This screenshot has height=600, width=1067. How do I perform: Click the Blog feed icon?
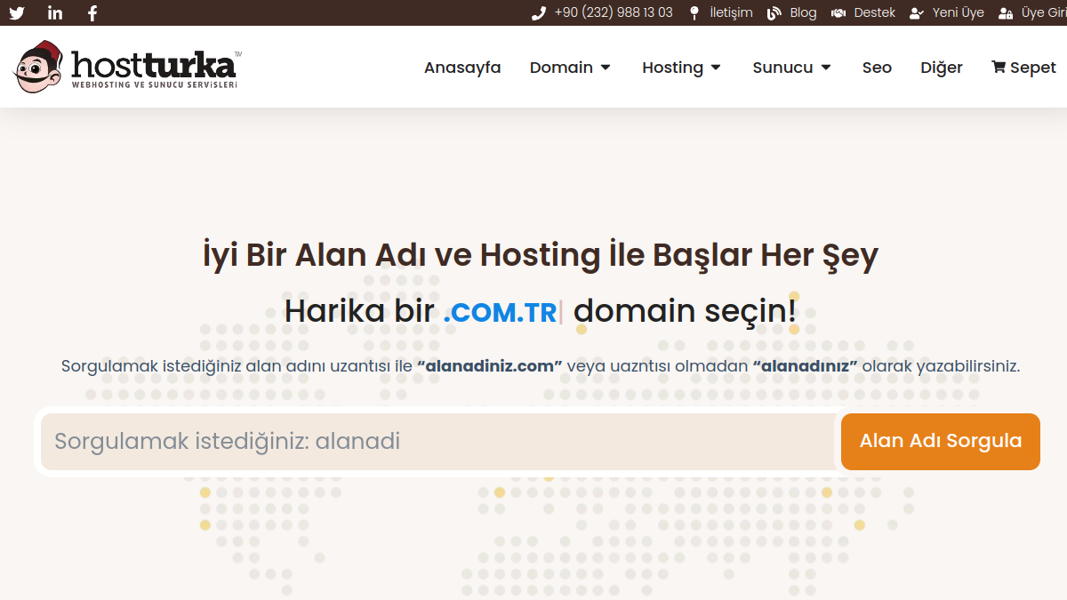774,13
